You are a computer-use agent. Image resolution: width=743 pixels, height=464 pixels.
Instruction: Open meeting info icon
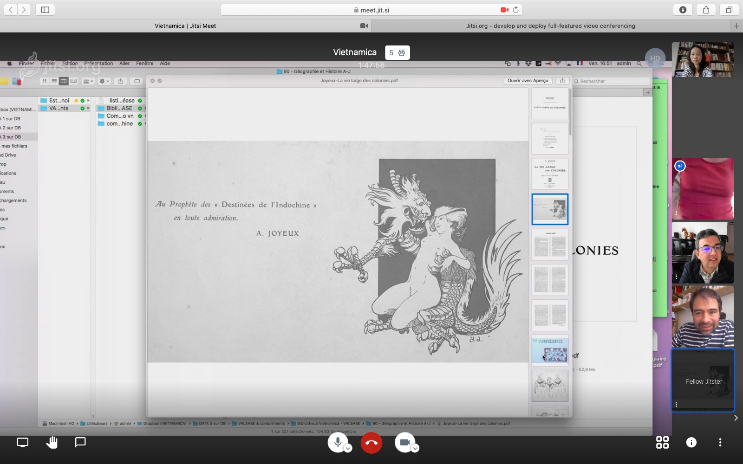(x=691, y=443)
